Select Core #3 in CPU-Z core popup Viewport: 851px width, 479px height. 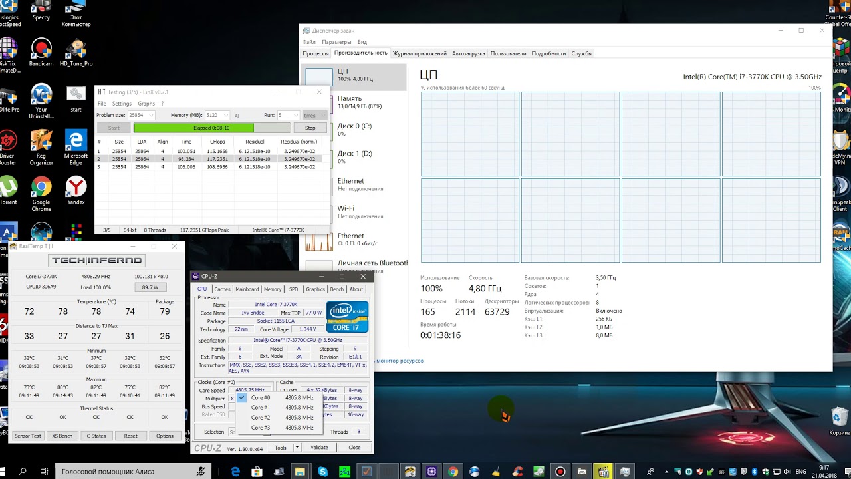tap(279, 428)
